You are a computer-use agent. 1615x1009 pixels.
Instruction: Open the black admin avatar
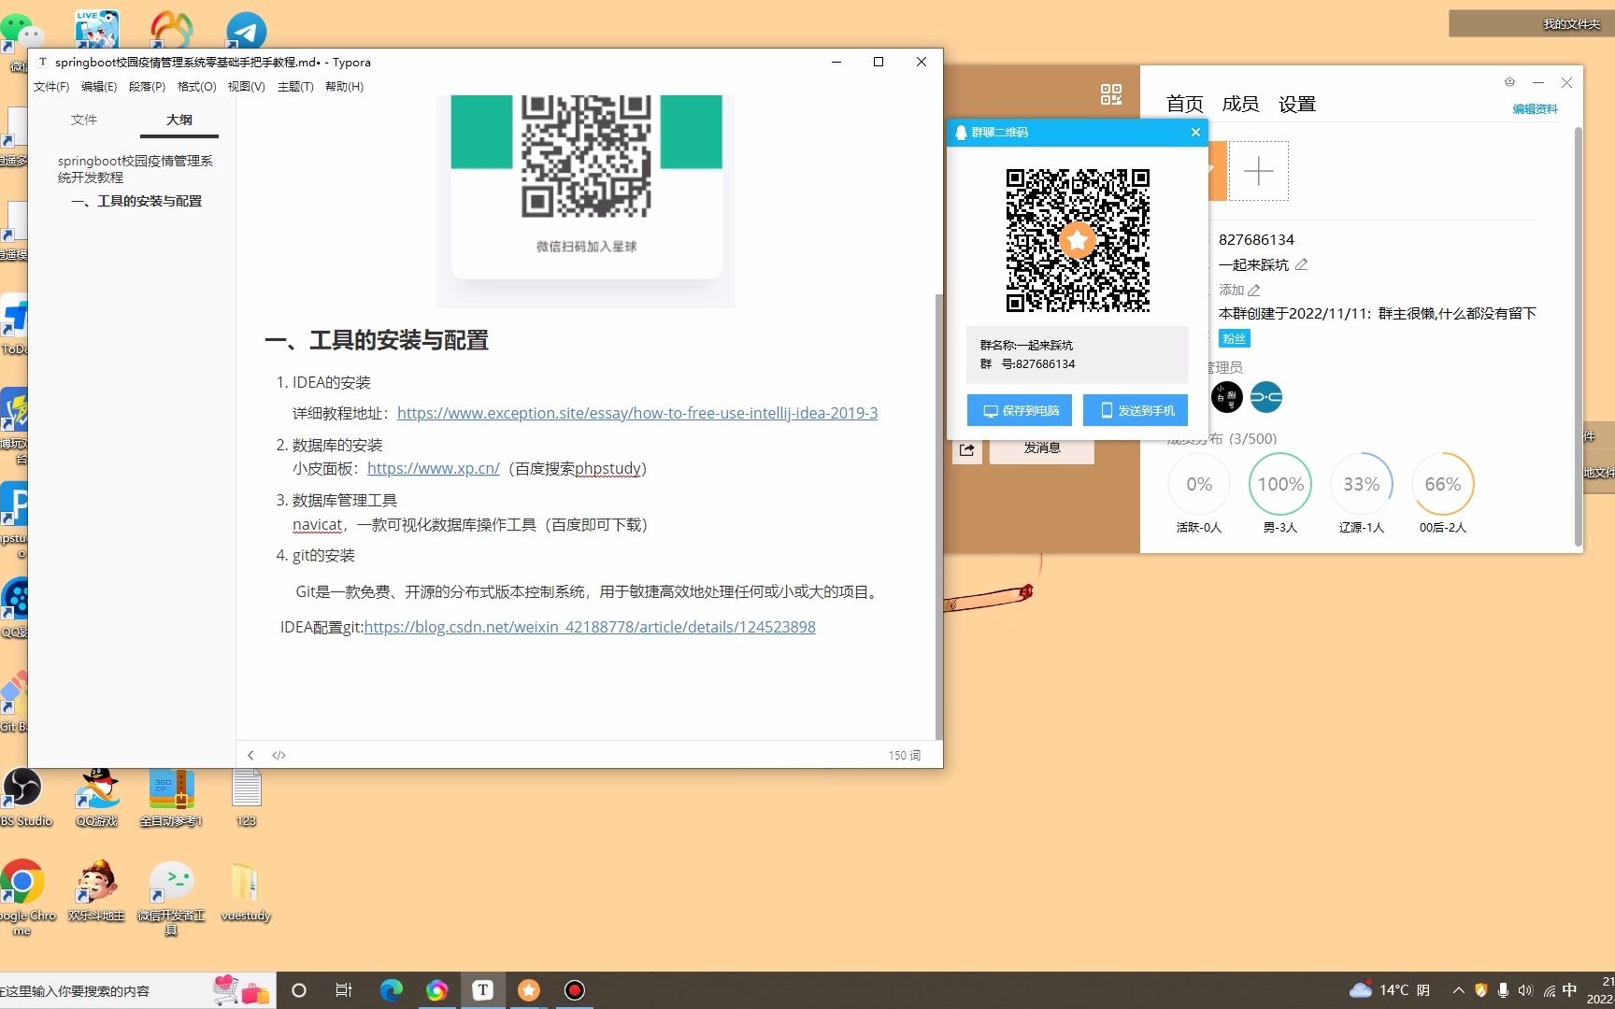point(1227,397)
